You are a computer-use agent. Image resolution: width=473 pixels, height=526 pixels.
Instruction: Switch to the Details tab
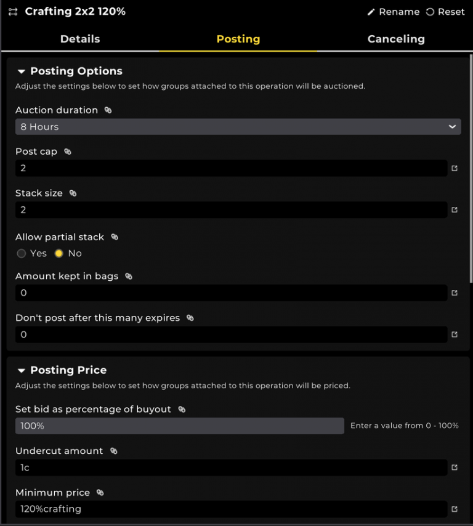79,39
